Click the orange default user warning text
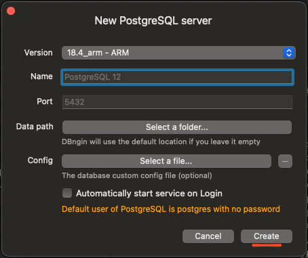 [171, 209]
